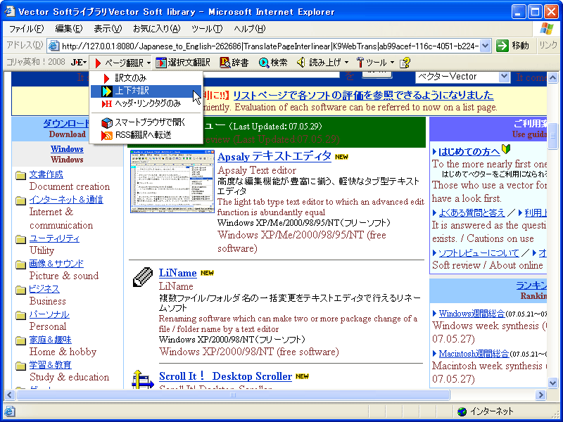Click the horizontal scrollbar right arrow

[x=540, y=395]
